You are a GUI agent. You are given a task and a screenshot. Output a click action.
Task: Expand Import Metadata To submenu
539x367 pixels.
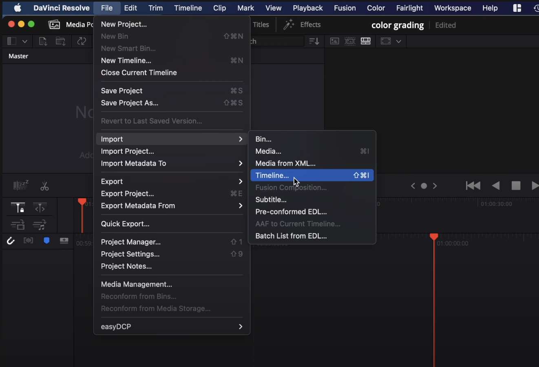point(172,163)
